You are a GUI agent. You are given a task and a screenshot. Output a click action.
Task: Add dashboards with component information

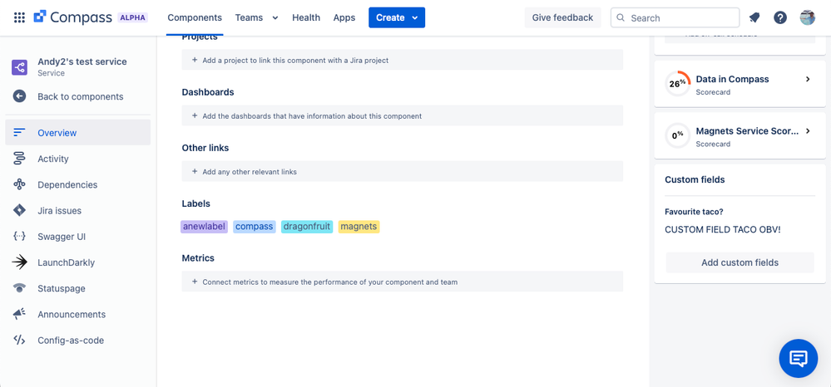[x=403, y=115]
